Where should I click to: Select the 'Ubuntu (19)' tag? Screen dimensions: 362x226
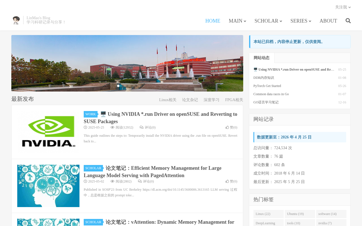point(300,214)
